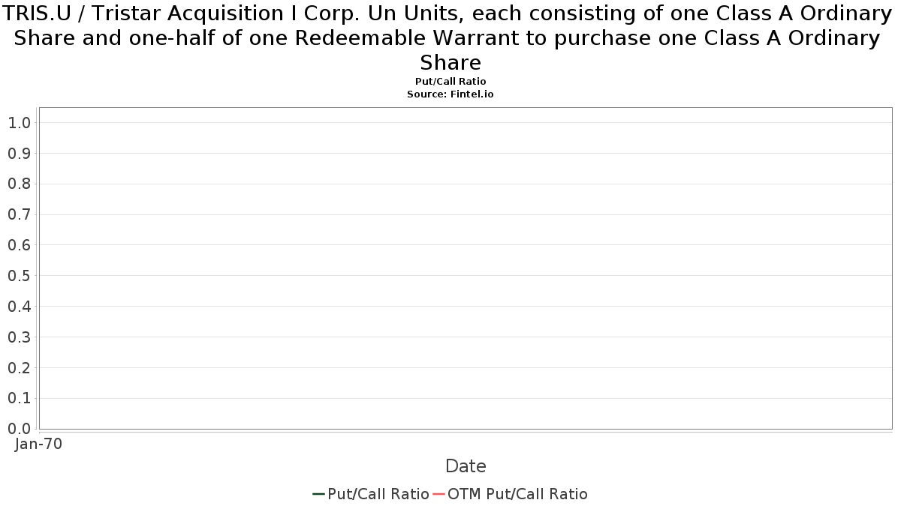Viewport: 901px width, 506px height.
Task: Click the Put/Call Ratio chart subtitle
Action: (450, 81)
